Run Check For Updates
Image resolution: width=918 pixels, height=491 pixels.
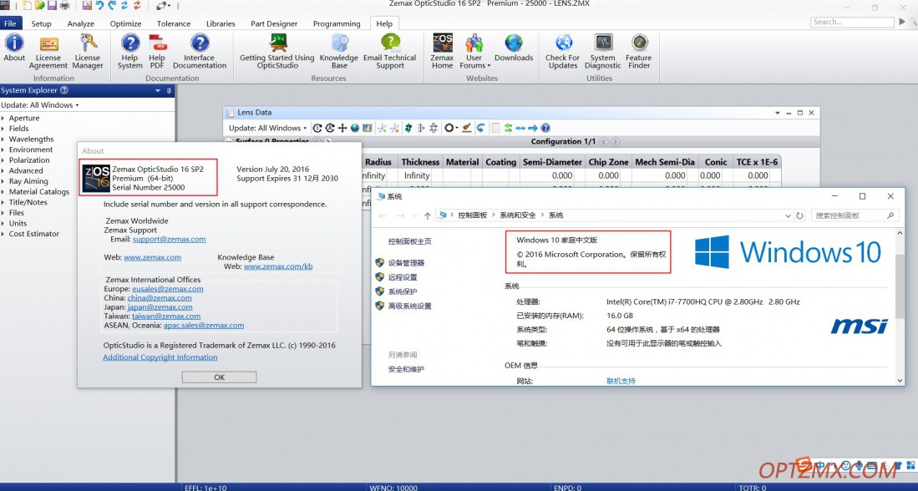pos(563,52)
